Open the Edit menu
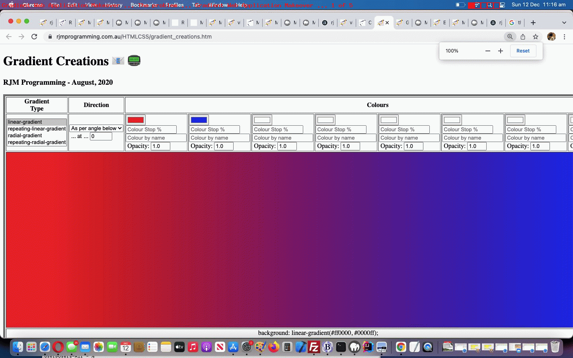This screenshot has width=573, height=358. pos(72,5)
